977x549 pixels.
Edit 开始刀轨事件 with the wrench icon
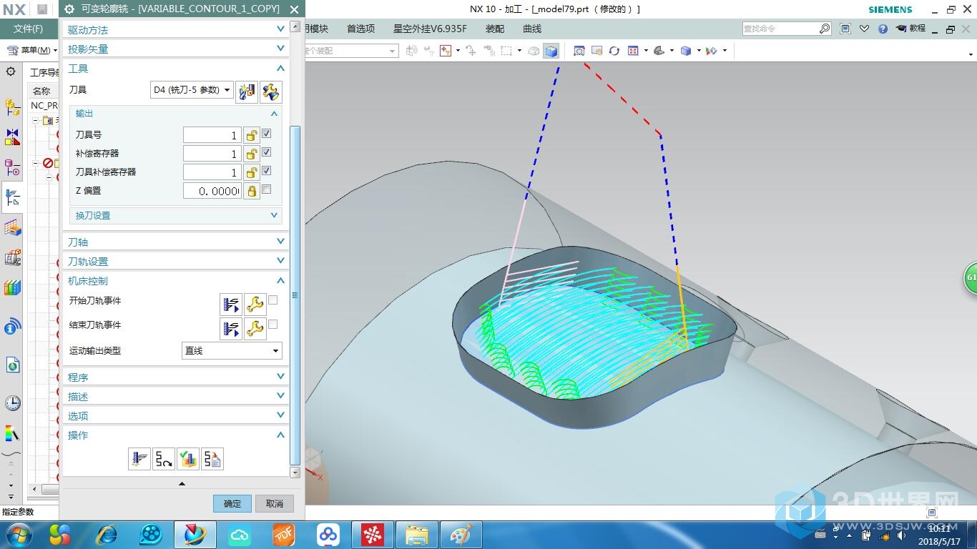point(255,305)
